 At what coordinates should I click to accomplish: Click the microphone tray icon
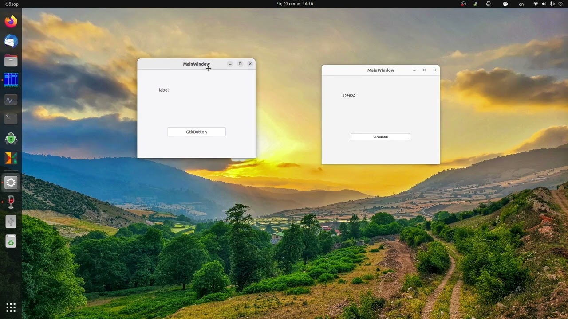click(552, 4)
